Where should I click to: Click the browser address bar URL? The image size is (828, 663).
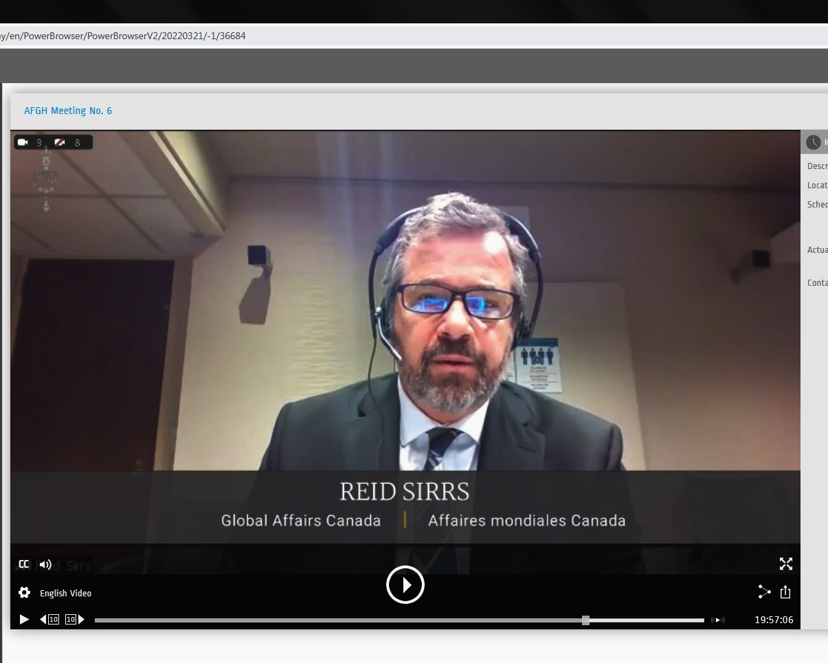point(124,36)
